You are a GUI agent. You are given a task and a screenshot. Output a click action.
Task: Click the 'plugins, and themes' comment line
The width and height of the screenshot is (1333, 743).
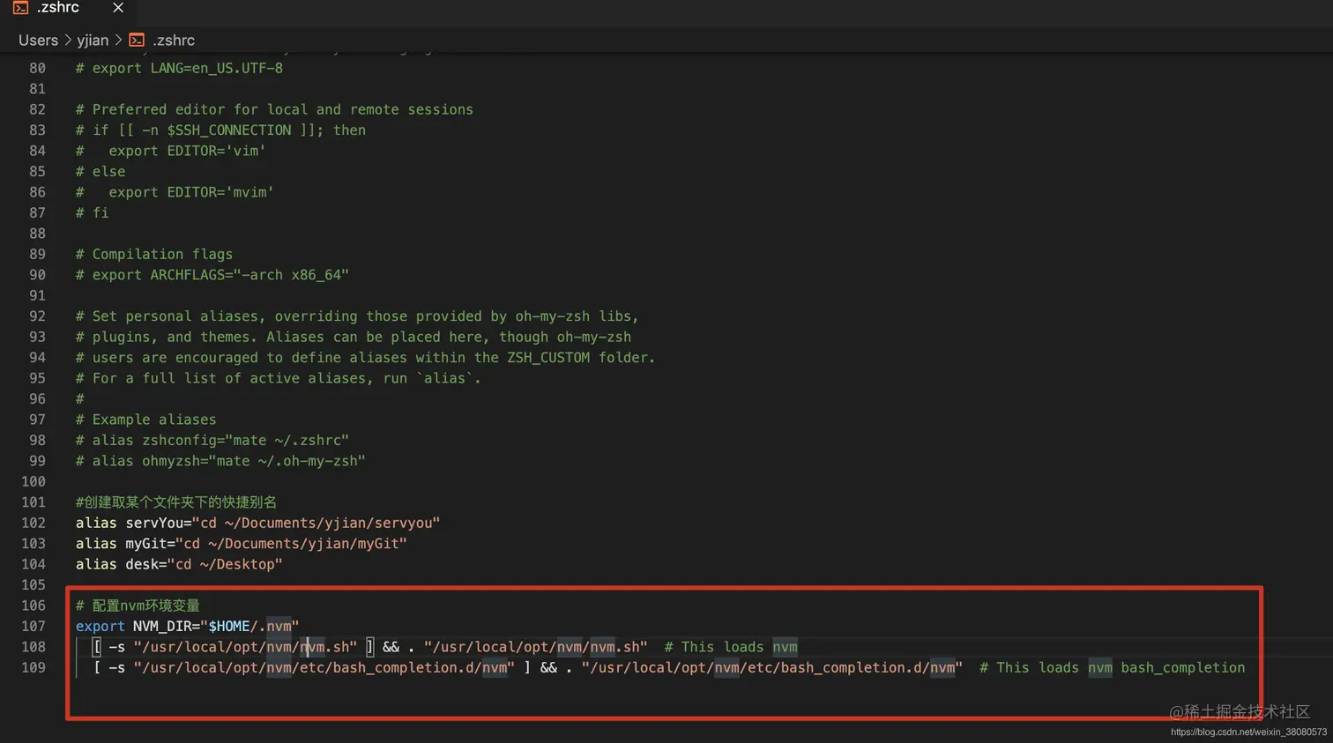coord(354,337)
